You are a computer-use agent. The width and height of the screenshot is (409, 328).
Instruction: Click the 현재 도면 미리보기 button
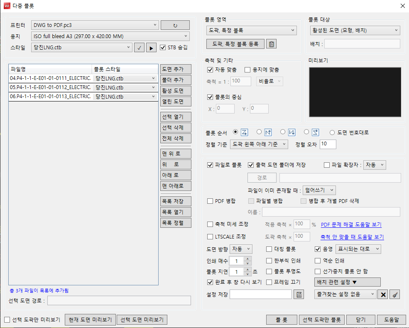point(90,320)
